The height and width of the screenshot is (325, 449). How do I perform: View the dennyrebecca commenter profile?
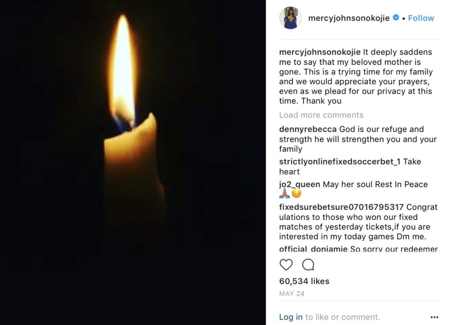point(308,129)
